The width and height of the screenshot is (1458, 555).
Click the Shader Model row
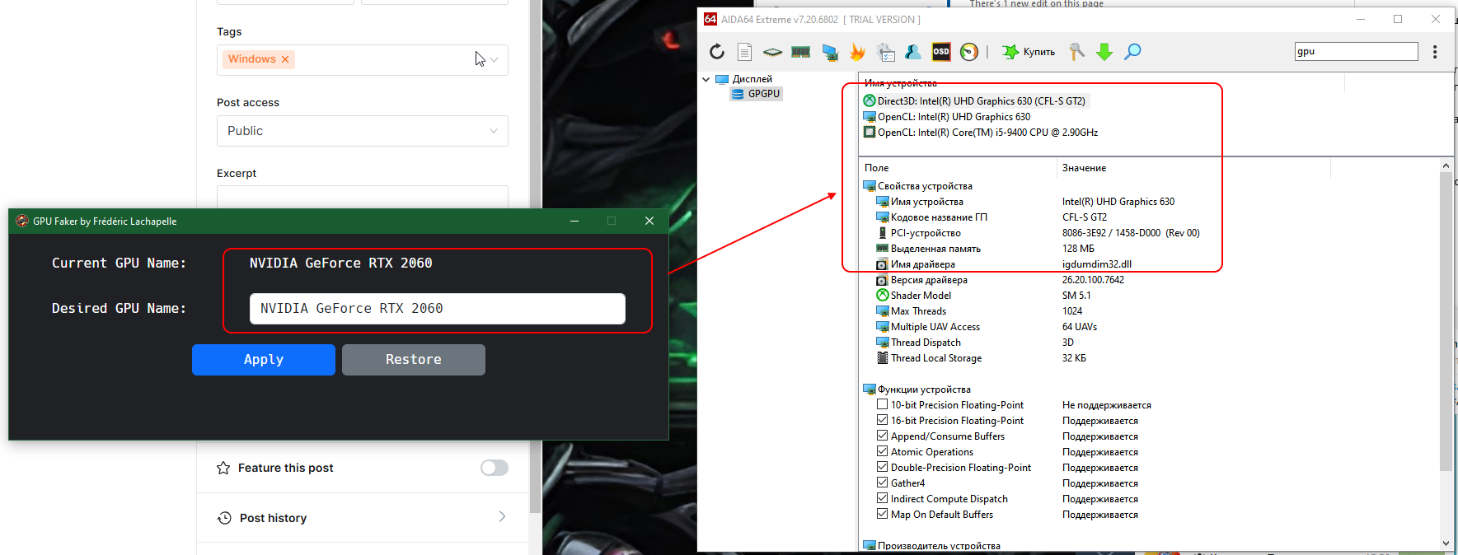pos(913,296)
